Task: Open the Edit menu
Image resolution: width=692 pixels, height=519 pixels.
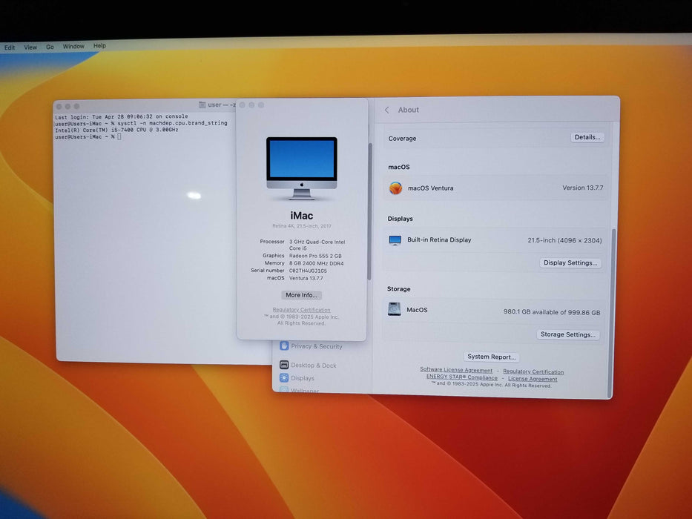Action: [x=10, y=47]
